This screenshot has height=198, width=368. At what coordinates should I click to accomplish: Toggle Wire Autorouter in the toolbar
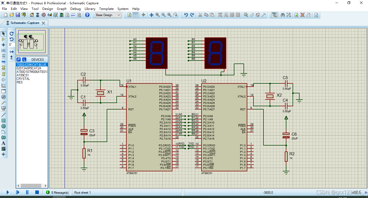click(275, 15)
